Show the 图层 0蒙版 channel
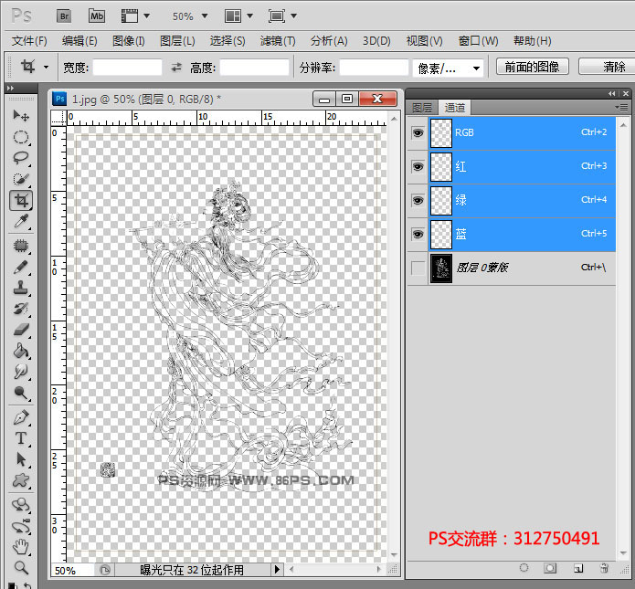The width and height of the screenshot is (635, 589). pos(418,268)
